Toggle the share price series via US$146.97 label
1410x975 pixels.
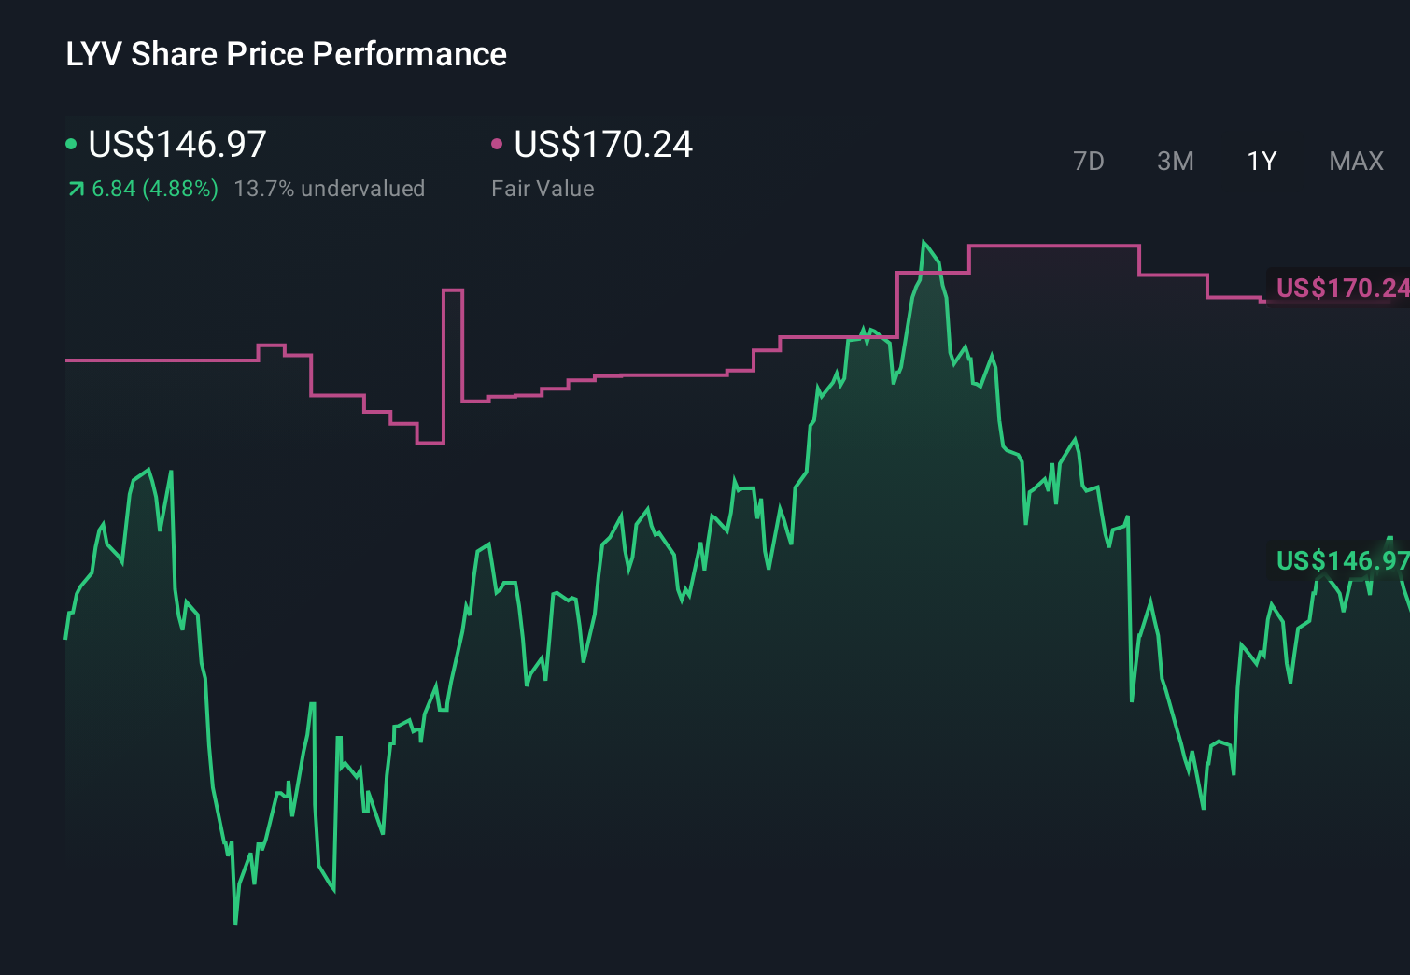point(176,144)
